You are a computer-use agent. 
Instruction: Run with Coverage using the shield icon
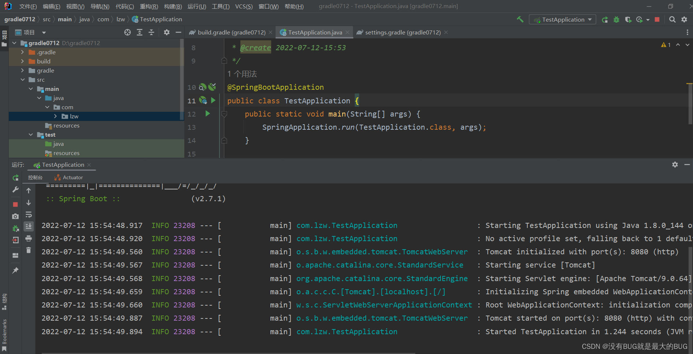pyautogui.click(x=628, y=19)
